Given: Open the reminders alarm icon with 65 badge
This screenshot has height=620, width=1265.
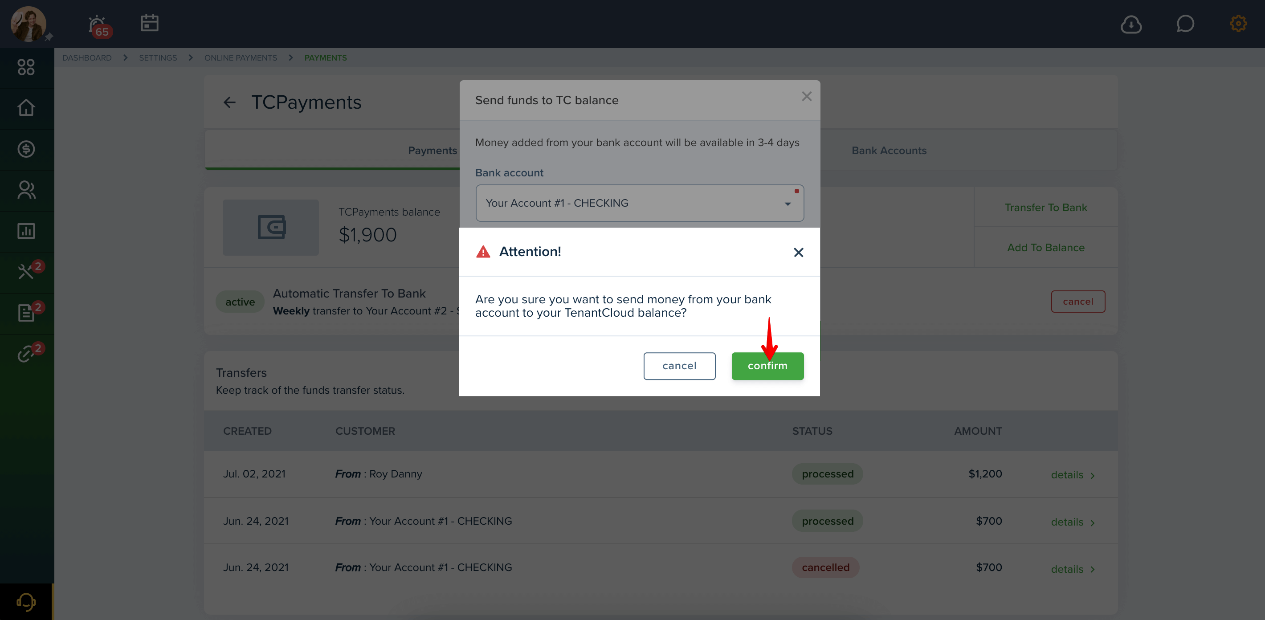Looking at the screenshot, I should (x=100, y=25).
